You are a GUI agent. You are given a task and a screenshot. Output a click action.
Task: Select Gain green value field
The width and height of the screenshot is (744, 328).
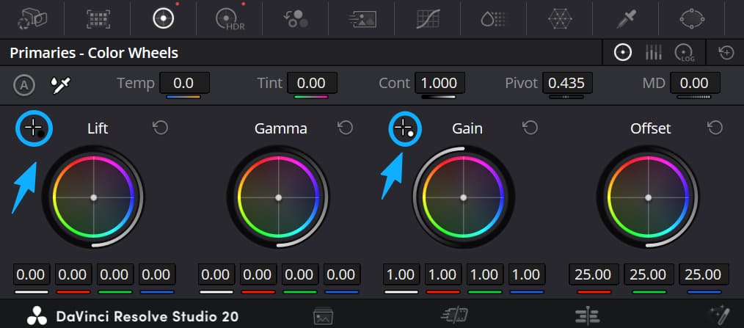[x=484, y=274]
